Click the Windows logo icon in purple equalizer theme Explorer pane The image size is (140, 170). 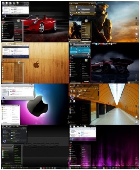click(72, 139)
